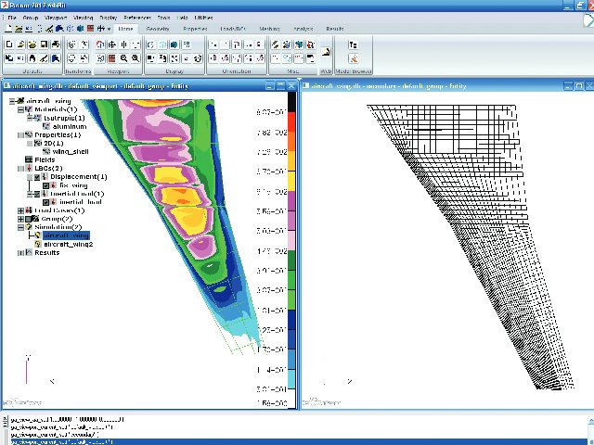Open the Group menu
594x445 pixels.
click(x=31, y=18)
